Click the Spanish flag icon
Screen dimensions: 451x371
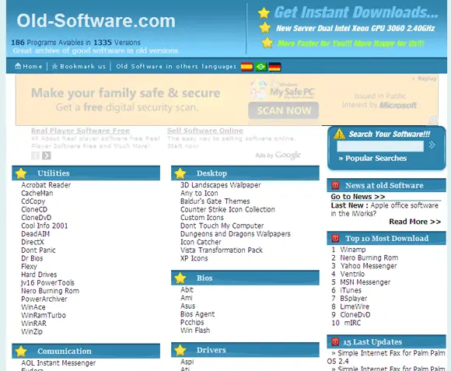(x=246, y=67)
